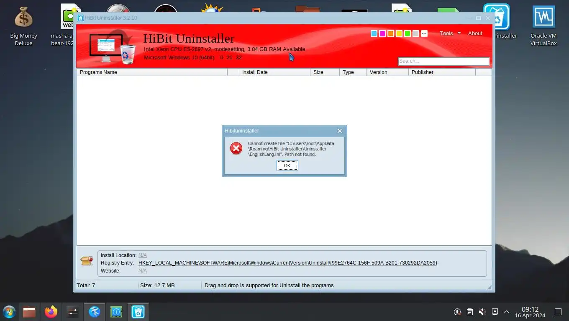Expand hidden system tray icons chevron

click(x=507, y=312)
